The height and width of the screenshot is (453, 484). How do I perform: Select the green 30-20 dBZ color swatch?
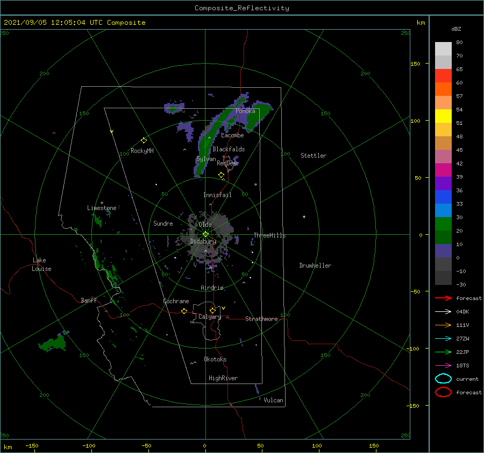443,224
